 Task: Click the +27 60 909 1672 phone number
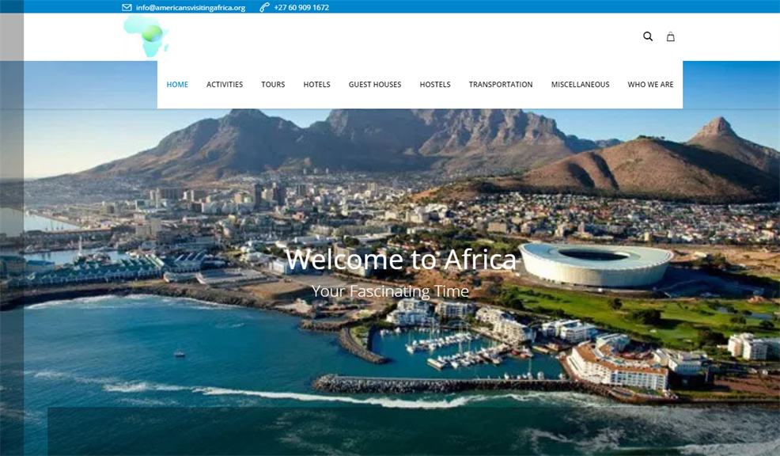coord(301,7)
